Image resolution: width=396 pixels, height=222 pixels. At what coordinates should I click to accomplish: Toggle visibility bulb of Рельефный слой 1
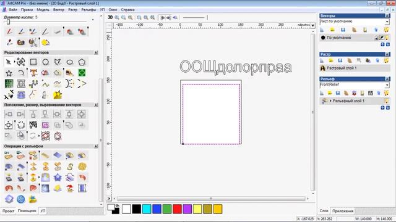pos(386,101)
